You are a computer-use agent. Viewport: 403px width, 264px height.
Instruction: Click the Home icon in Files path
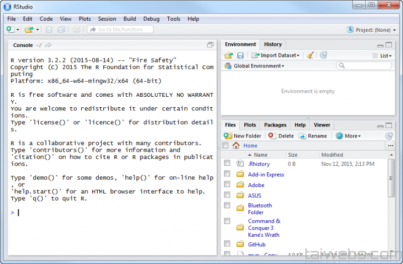point(236,146)
